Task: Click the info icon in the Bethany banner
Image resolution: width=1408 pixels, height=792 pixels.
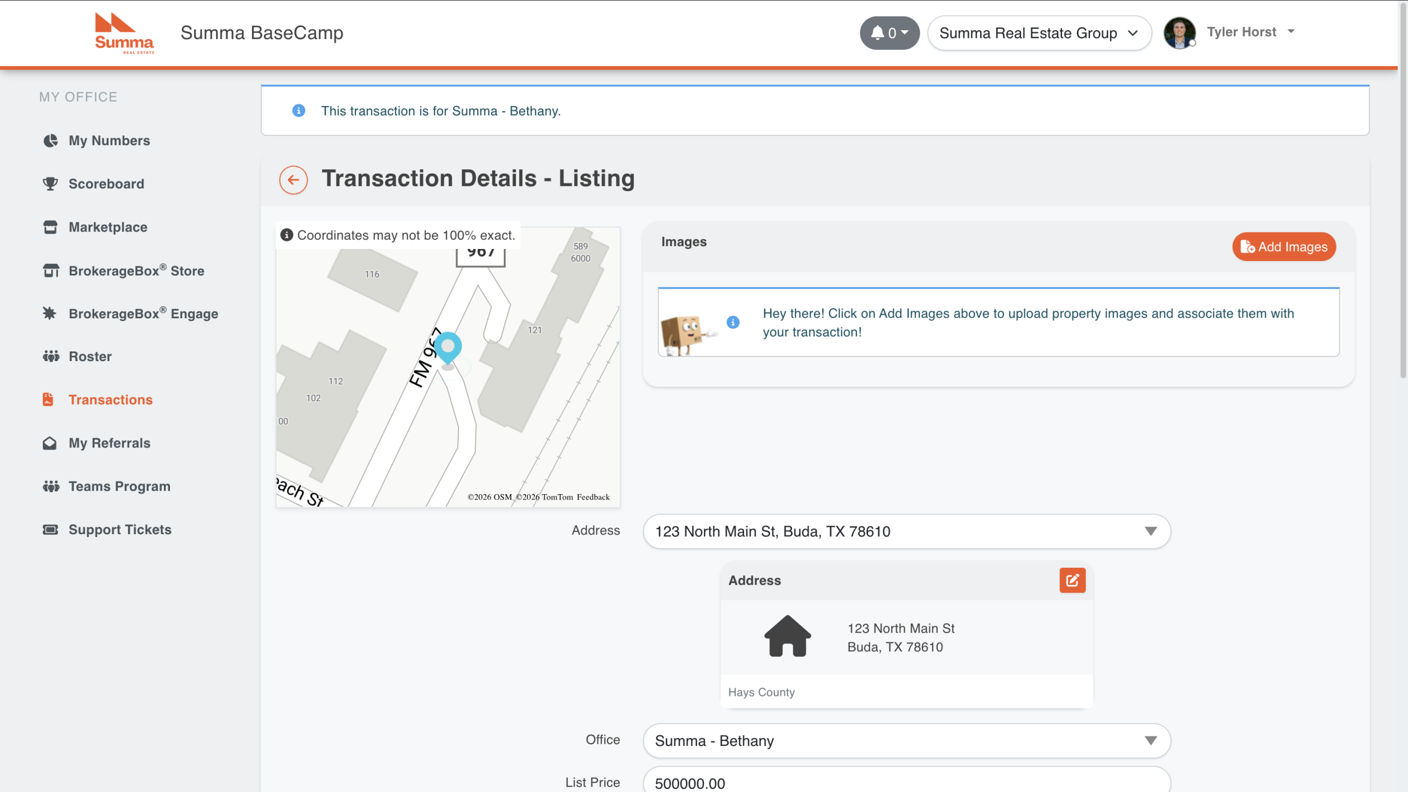Action: [299, 110]
